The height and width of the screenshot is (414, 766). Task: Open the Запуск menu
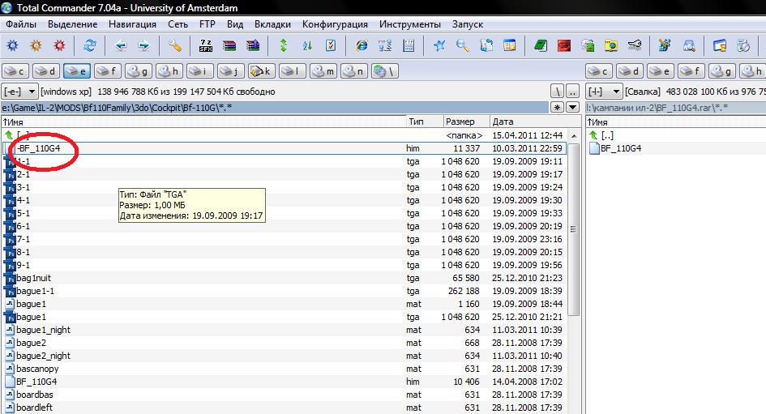tap(468, 24)
